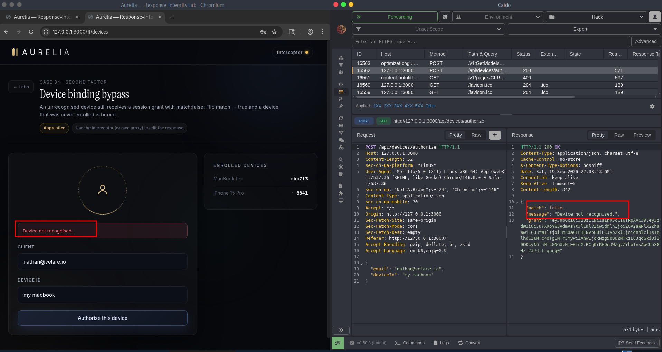Open the Hack project dropdown
This screenshot has height=352, width=662.
click(596, 17)
